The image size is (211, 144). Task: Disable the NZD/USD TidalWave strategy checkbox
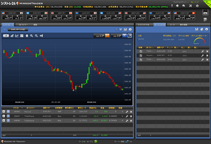[x=141, y=59]
